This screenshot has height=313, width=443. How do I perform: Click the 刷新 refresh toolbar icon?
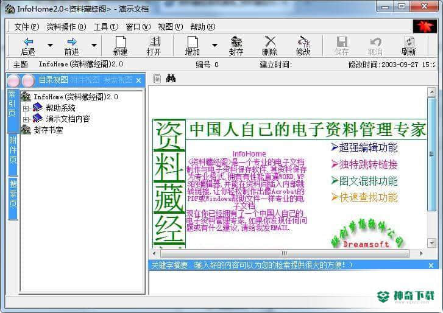point(409,42)
